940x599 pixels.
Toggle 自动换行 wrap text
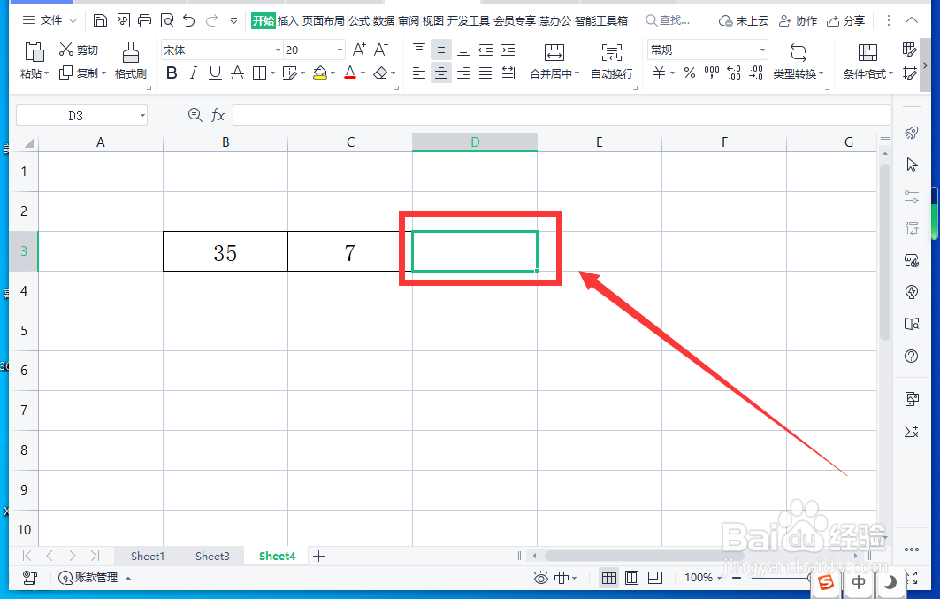(611, 61)
